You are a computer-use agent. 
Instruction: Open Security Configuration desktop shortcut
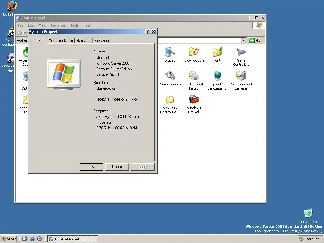tap(8, 37)
